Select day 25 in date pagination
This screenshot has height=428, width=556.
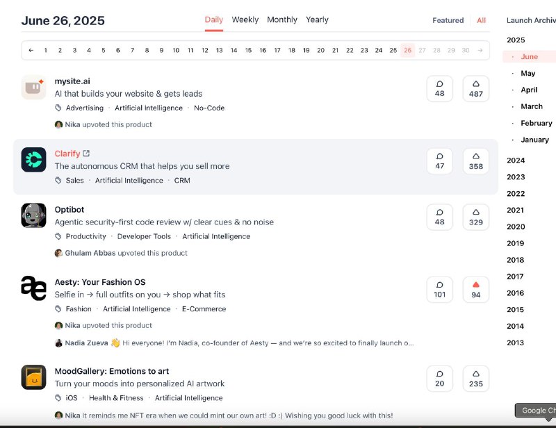(x=393, y=50)
